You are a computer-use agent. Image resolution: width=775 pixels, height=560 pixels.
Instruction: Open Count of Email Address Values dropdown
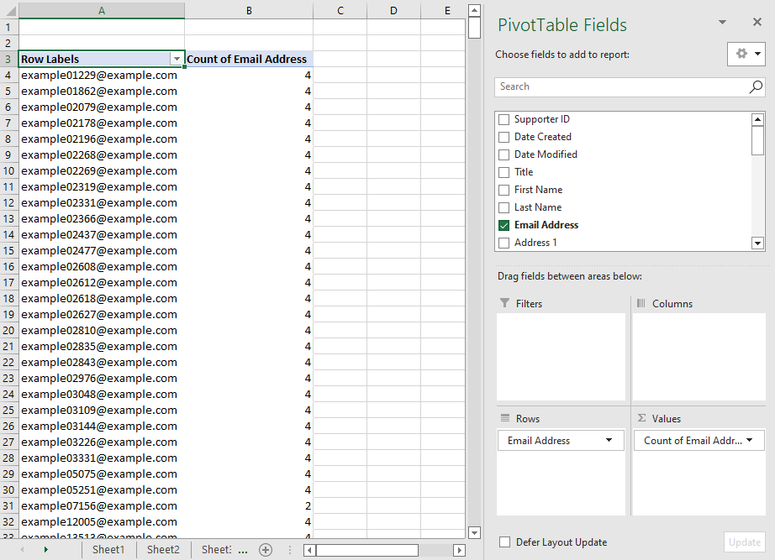coord(749,441)
